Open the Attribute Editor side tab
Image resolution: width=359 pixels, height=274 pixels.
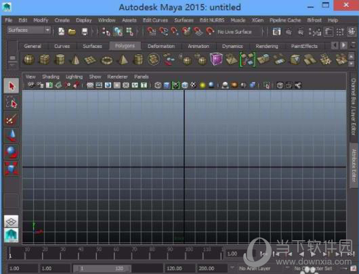pyautogui.click(x=354, y=166)
